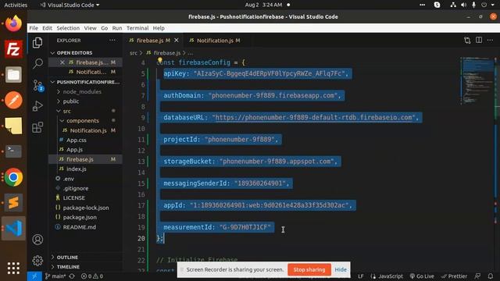Viewport: 500px width, 281px height.
Task: Expand the Outline section
Action: point(67,257)
